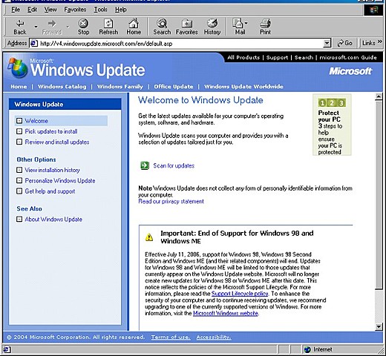This screenshot has width=386, height=356.
Task: Click the icon beside Personalize Windows Update
Action: pyautogui.click(x=19, y=180)
